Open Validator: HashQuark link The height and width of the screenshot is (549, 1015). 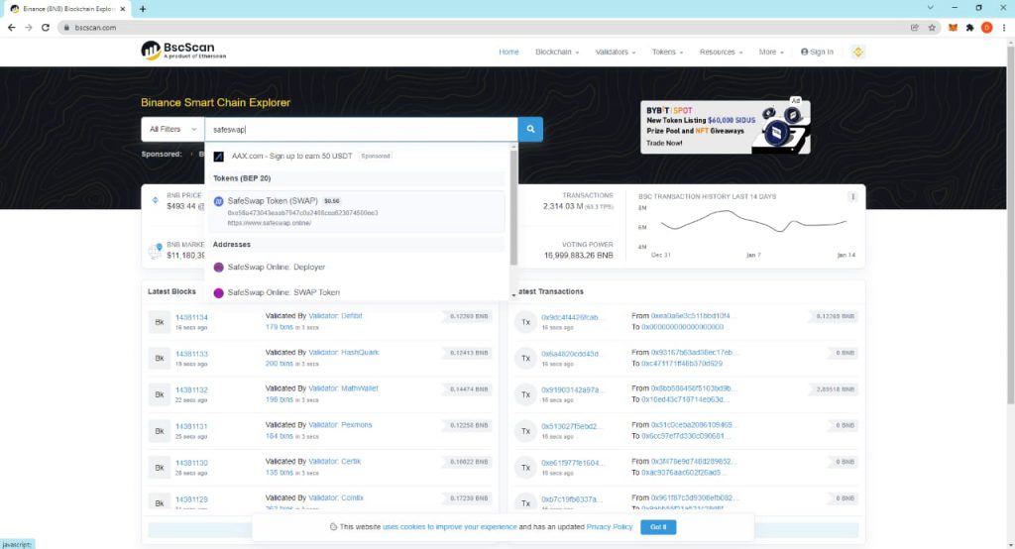[x=344, y=352]
